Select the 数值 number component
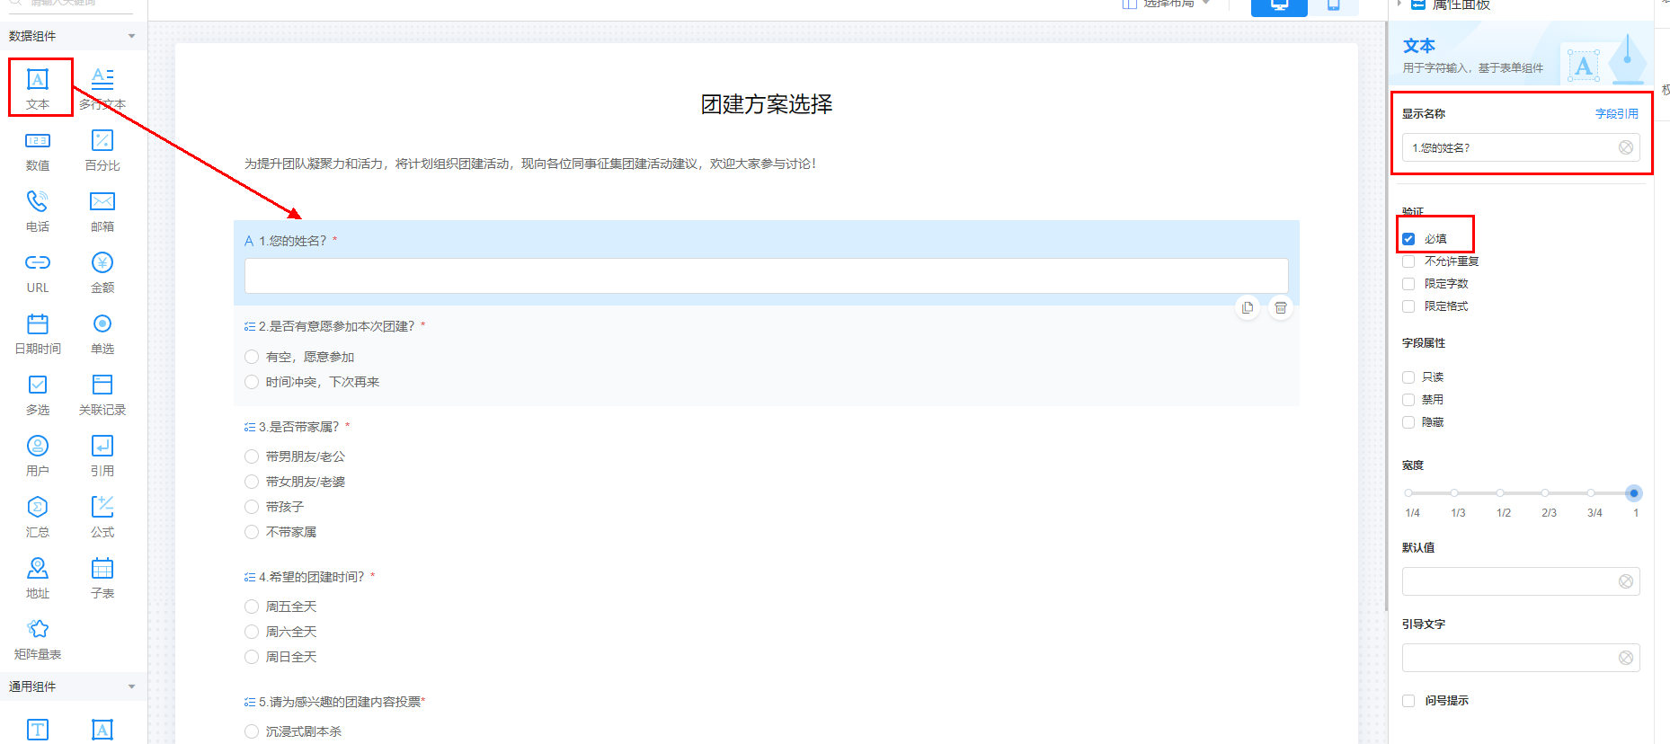This screenshot has height=744, width=1670. coord(38,150)
